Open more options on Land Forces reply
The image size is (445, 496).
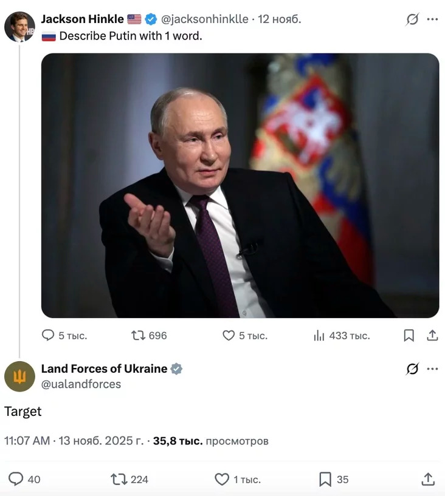(x=432, y=369)
